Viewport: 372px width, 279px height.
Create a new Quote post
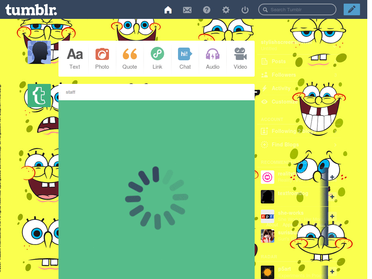pyautogui.click(x=130, y=58)
